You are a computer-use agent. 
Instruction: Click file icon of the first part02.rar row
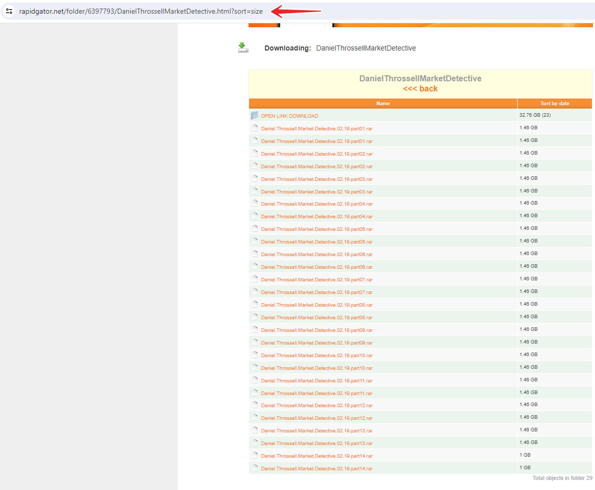(255, 153)
